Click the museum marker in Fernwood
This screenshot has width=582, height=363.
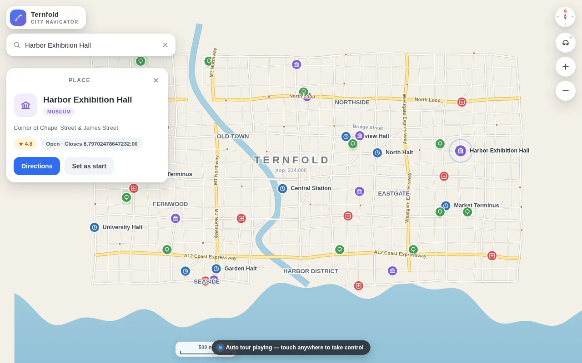tap(176, 218)
